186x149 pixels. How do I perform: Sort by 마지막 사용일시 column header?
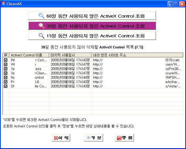[x=70, y=55]
